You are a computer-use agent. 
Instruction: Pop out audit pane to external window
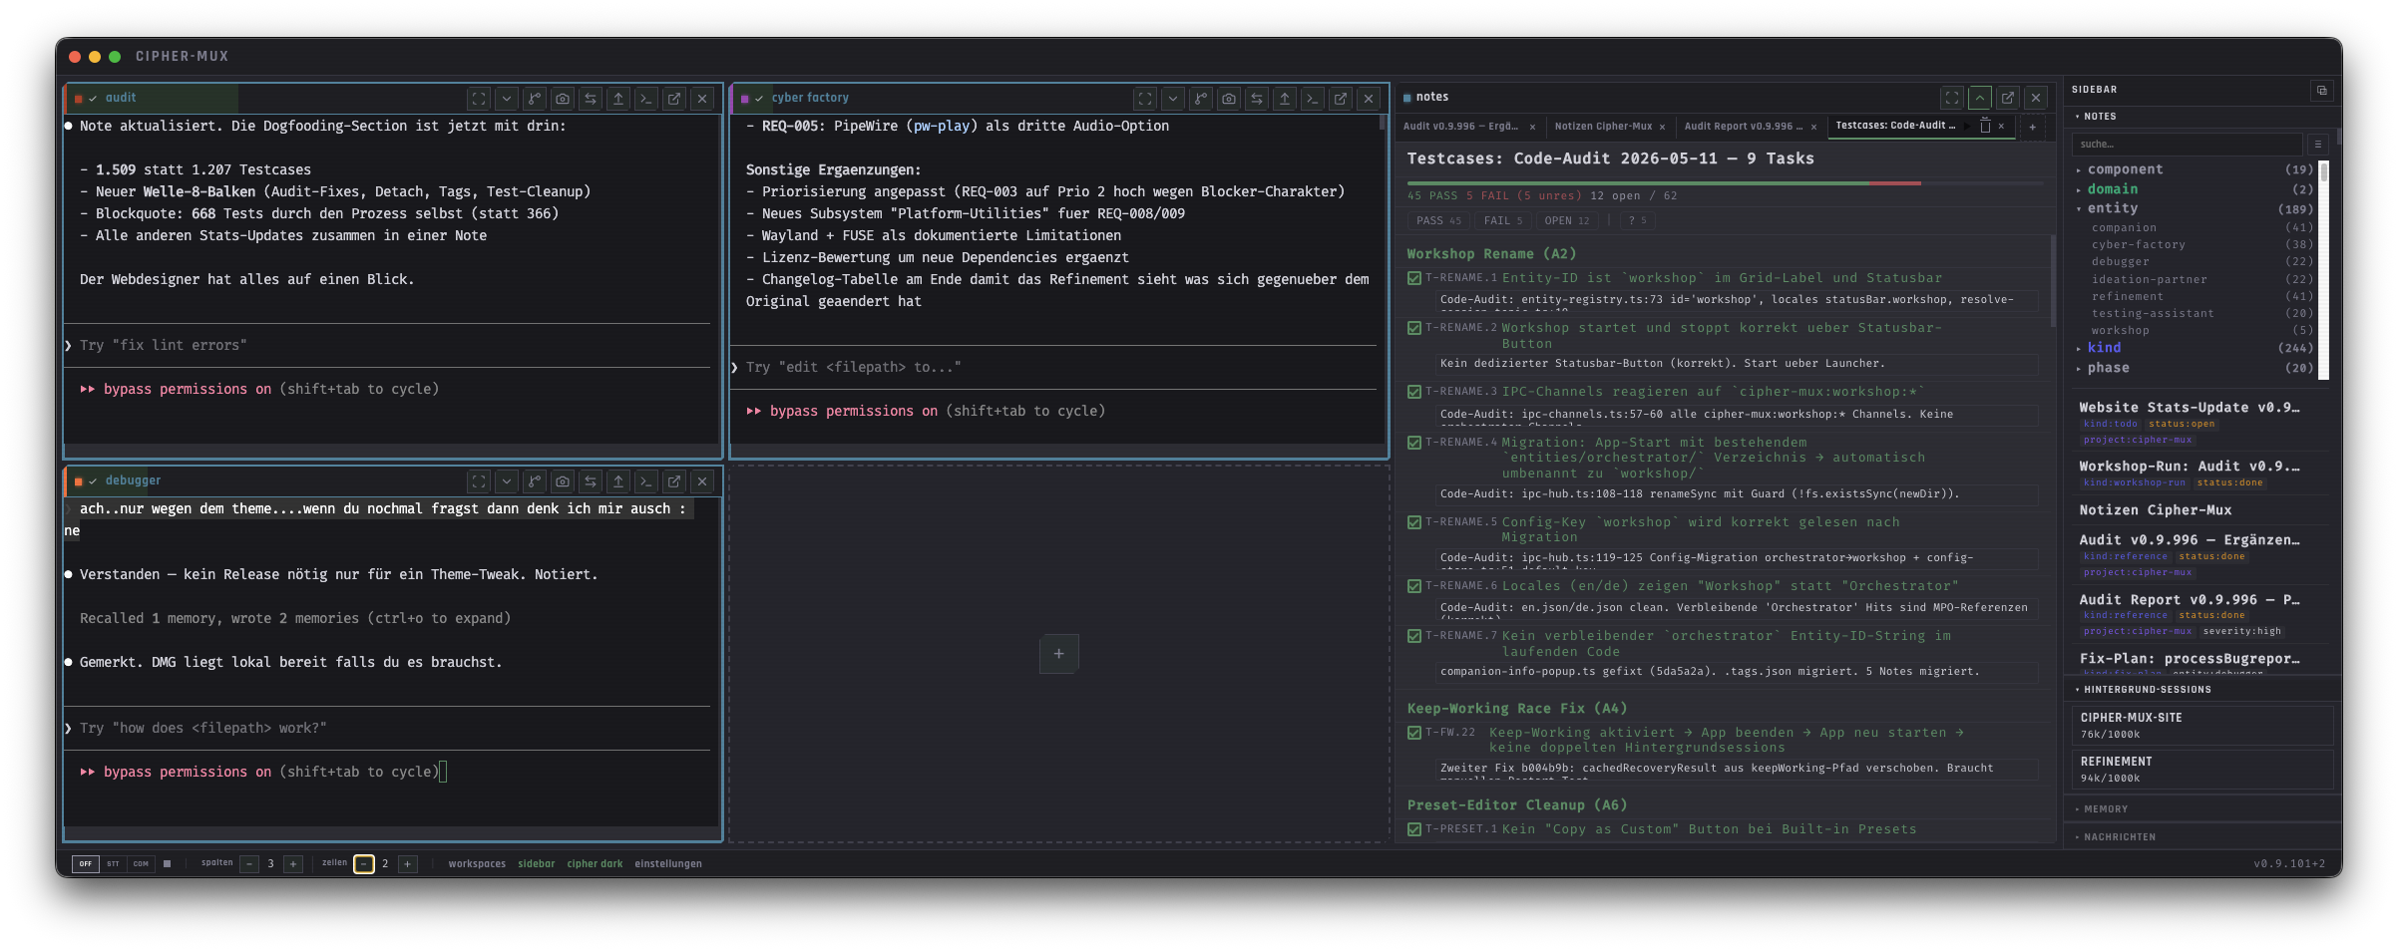pyautogui.click(x=674, y=99)
